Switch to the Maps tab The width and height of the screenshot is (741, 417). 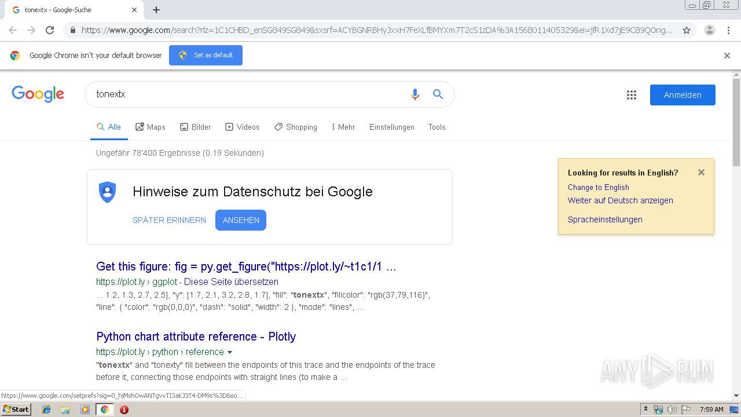pyautogui.click(x=151, y=127)
